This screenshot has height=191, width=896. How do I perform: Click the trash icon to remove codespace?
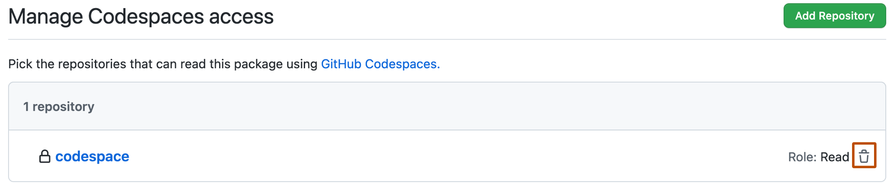click(x=864, y=156)
